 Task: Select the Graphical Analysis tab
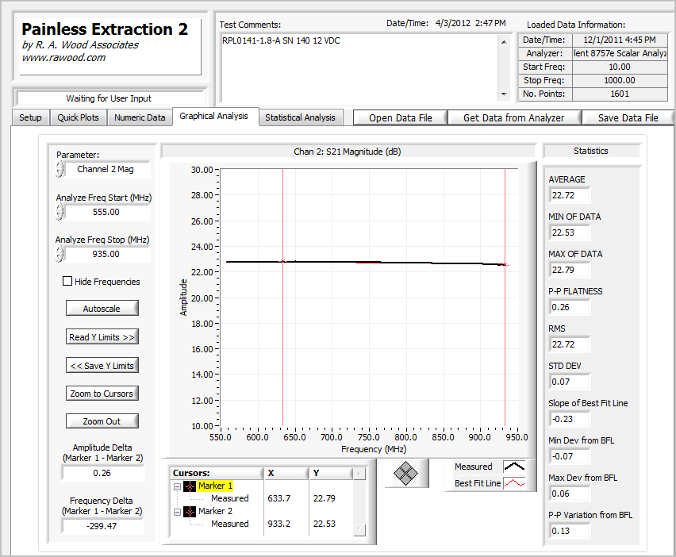[x=214, y=117]
